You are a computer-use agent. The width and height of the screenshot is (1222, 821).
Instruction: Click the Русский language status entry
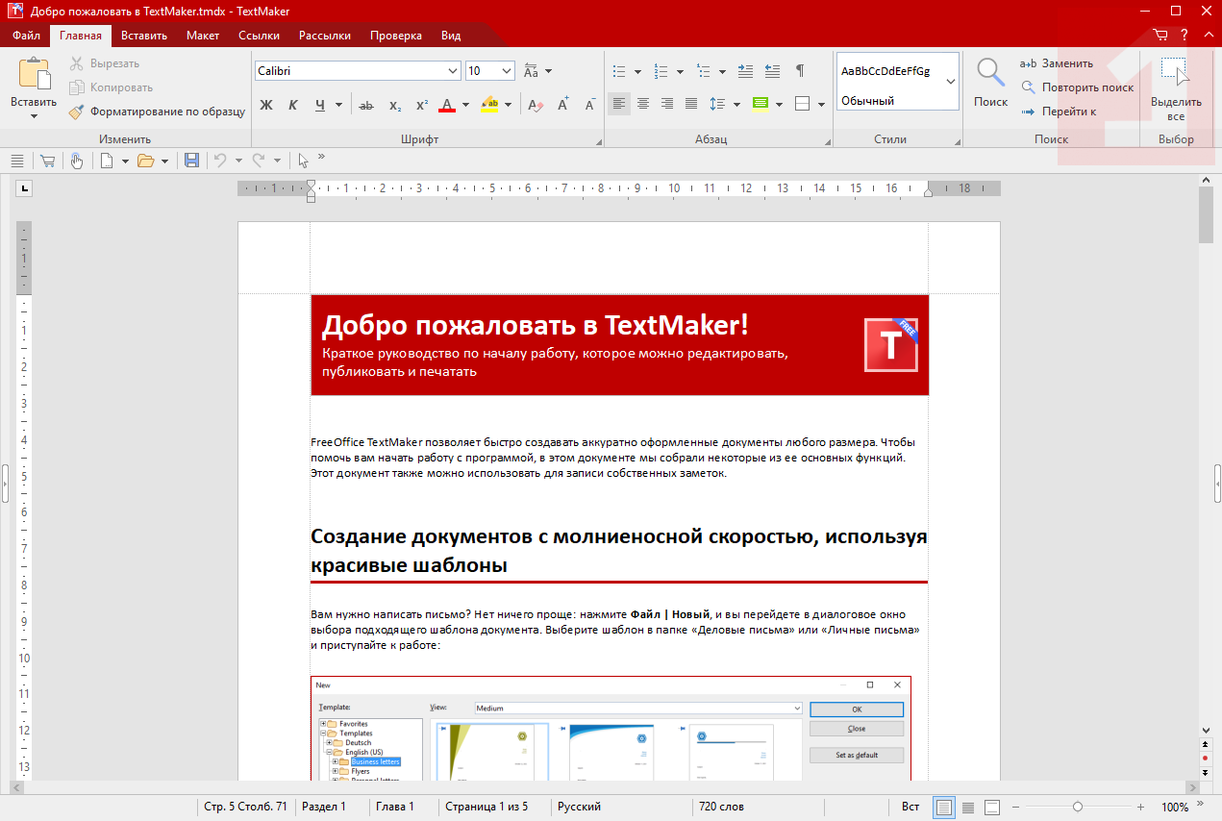pyautogui.click(x=580, y=807)
